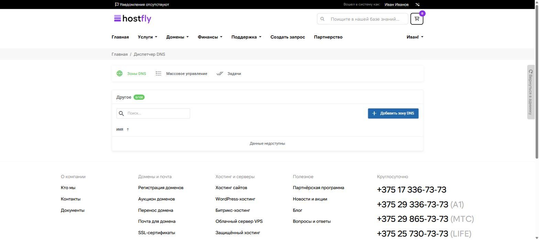Viewport: 539px width, 240px height.
Task: Focus the DNS zones Поиск field
Action: 153,113
